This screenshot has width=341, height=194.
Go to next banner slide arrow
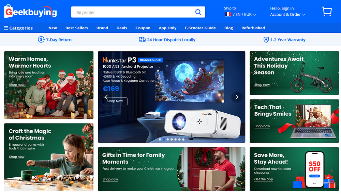click(x=237, y=97)
